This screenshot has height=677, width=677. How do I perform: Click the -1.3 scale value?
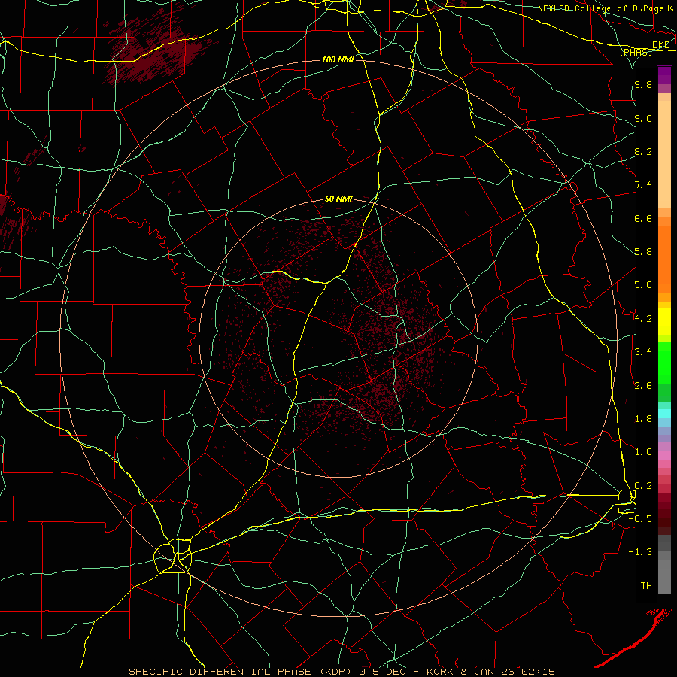[640, 552]
